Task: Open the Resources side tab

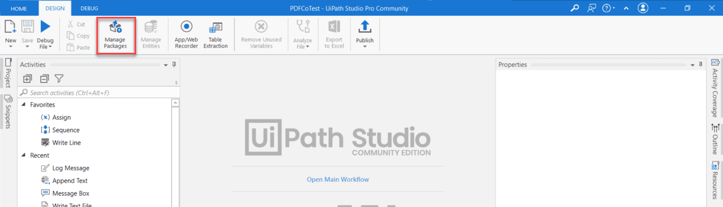Action: 715,180
